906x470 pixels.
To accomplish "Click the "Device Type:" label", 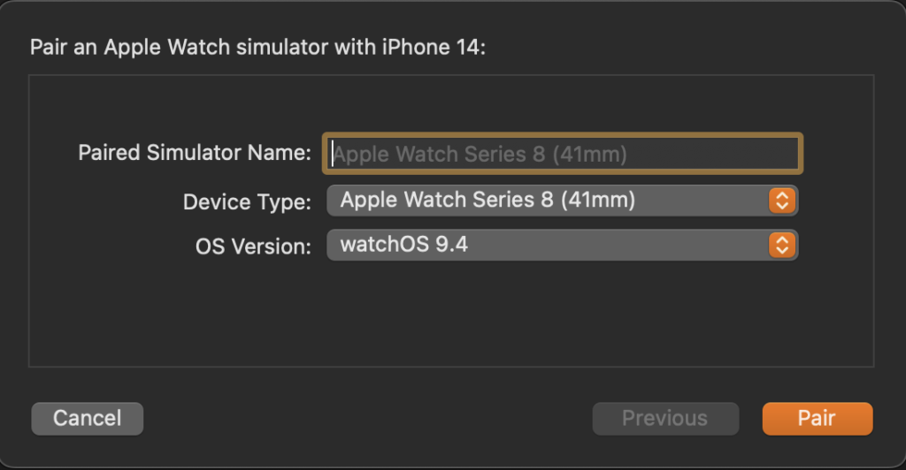I will coord(247,202).
